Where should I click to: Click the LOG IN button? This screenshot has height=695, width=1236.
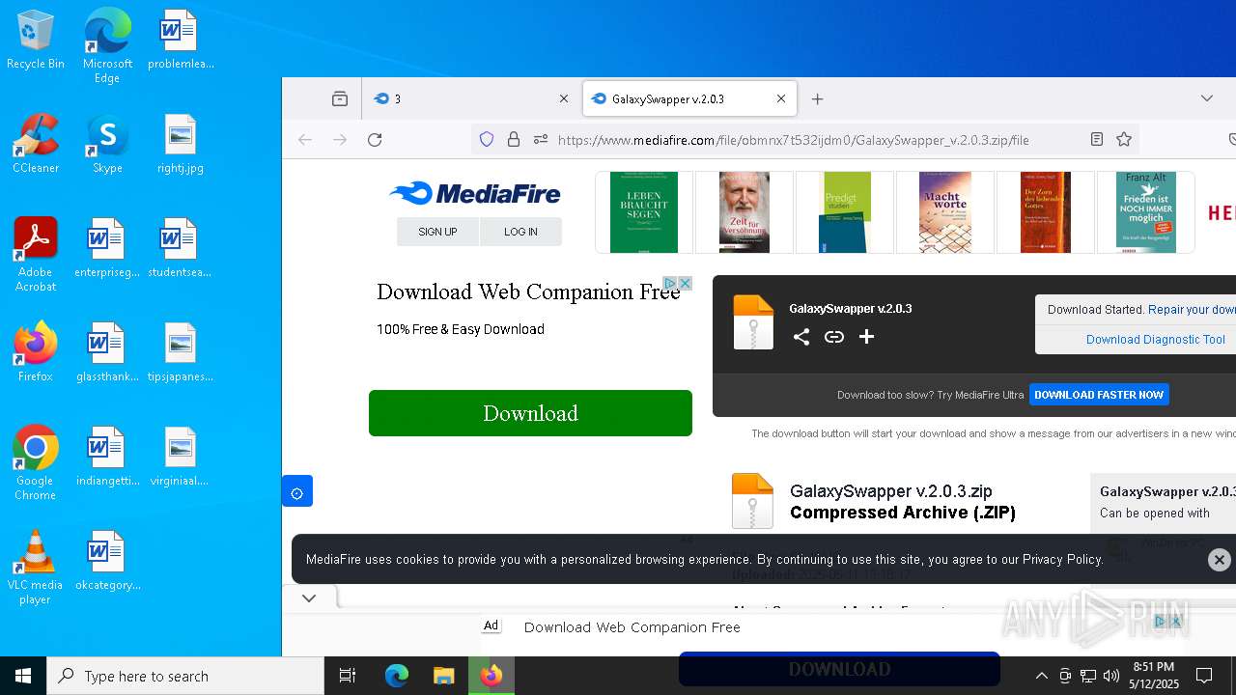(x=520, y=232)
